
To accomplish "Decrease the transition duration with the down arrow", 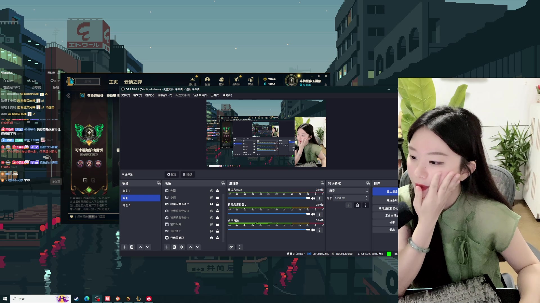I will tap(366, 200).
